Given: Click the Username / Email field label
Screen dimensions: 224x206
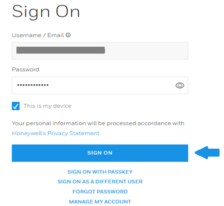Looking at the screenshot, I should [x=38, y=35].
